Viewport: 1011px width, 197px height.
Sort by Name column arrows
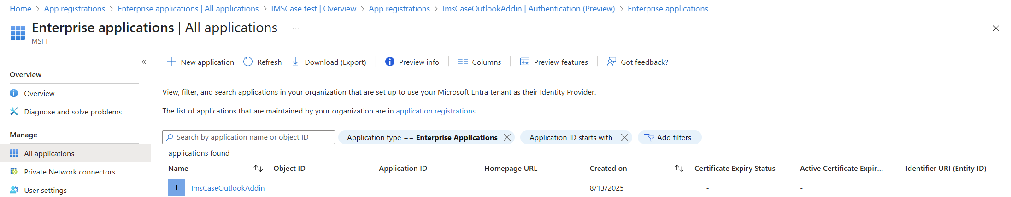tap(258, 169)
